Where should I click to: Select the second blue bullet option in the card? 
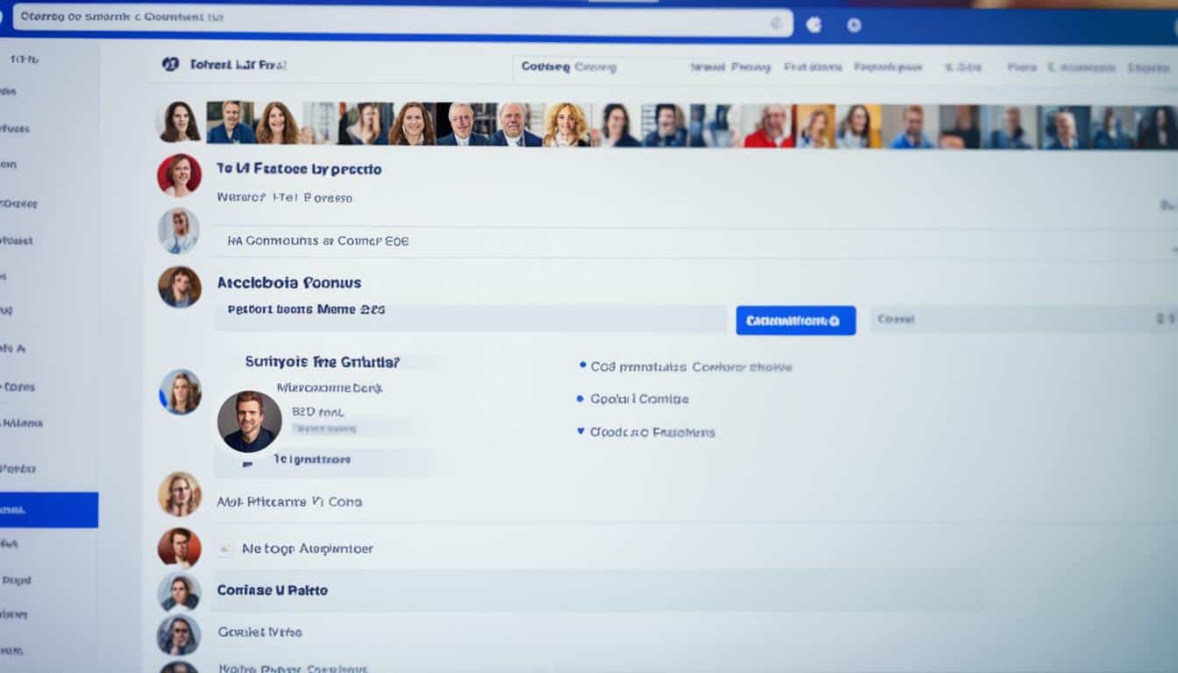[x=579, y=399]
